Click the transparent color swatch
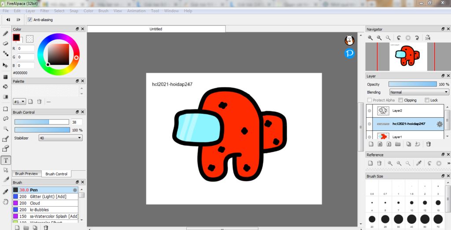Viewport: 451px width, 230px height. 30,39
